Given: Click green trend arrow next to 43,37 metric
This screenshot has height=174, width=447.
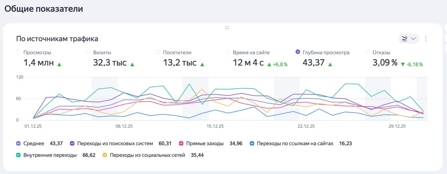Looking at the screenshot, I should (x=330, y=64).
